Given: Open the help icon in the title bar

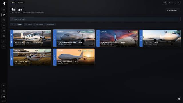Looking at the screenshot, I should (165, 3).
